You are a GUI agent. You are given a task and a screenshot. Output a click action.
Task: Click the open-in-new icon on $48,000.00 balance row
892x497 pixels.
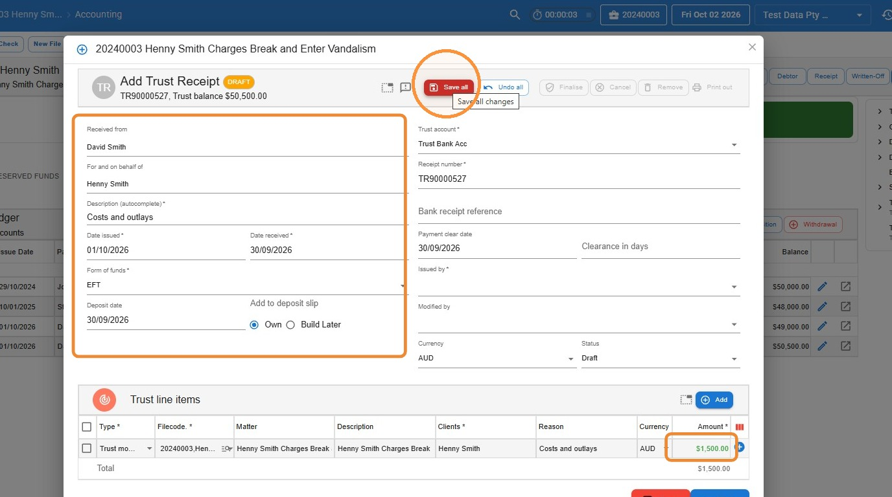pos(845,306)
